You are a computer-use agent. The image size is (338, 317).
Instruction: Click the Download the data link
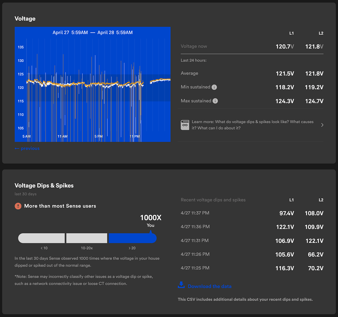pos(209,286)
